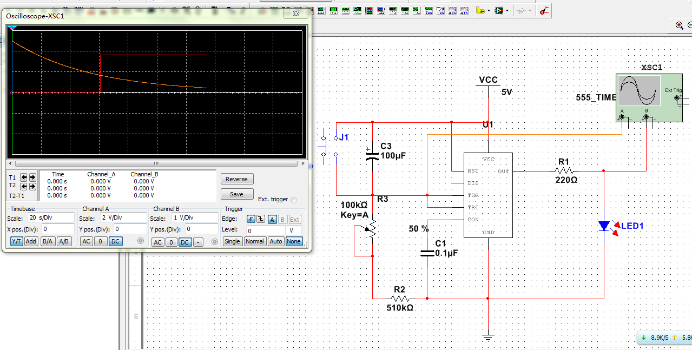Set trigger source to channel A
Viewport: 692px width, 350px height.
tap(272, 219)
